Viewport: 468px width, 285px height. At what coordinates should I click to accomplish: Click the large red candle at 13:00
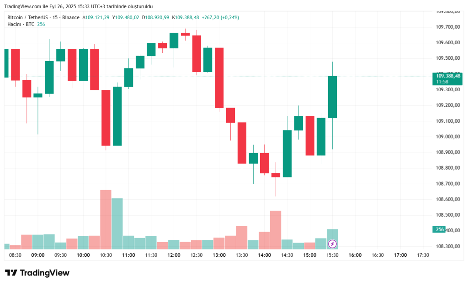[x=219, y=78]
